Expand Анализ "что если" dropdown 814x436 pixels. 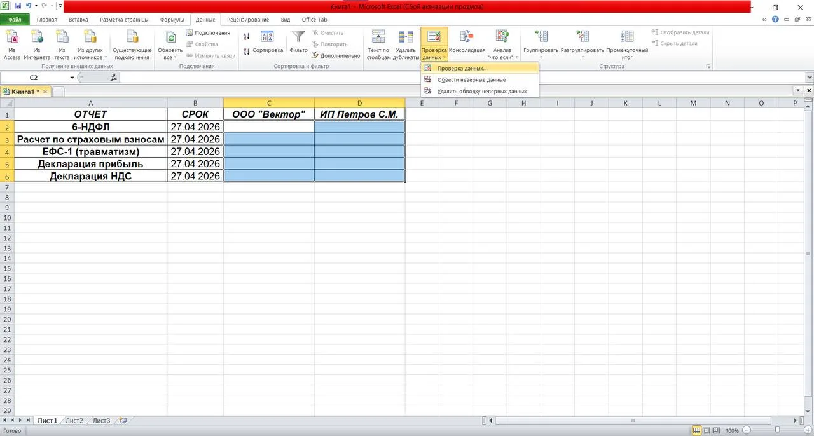[x=516, y=57]
